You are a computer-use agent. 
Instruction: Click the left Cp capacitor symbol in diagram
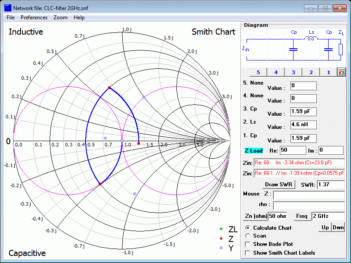(293, 50)
